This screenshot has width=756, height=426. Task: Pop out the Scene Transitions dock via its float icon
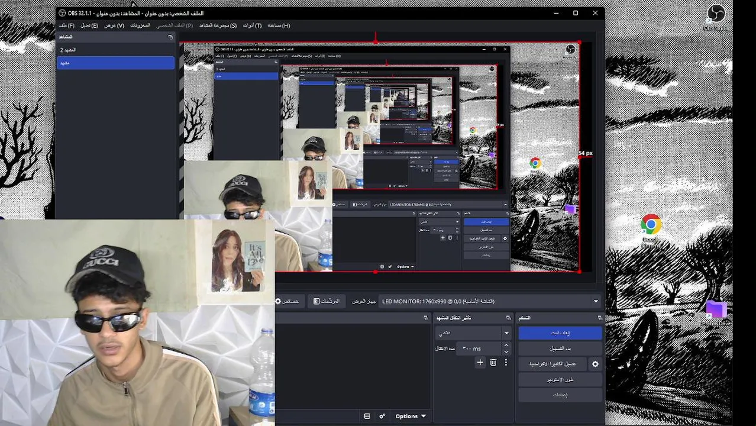(x=508, y=318)
